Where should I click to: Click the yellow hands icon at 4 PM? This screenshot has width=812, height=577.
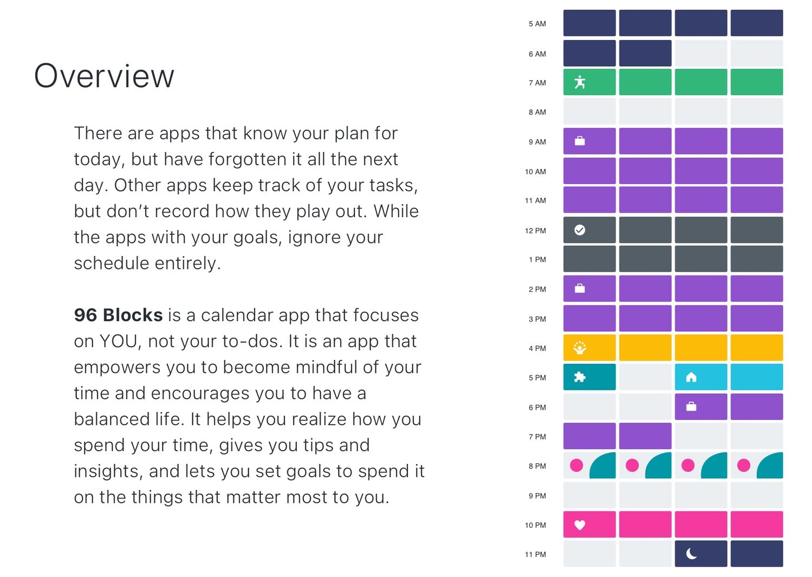[580, 347]
